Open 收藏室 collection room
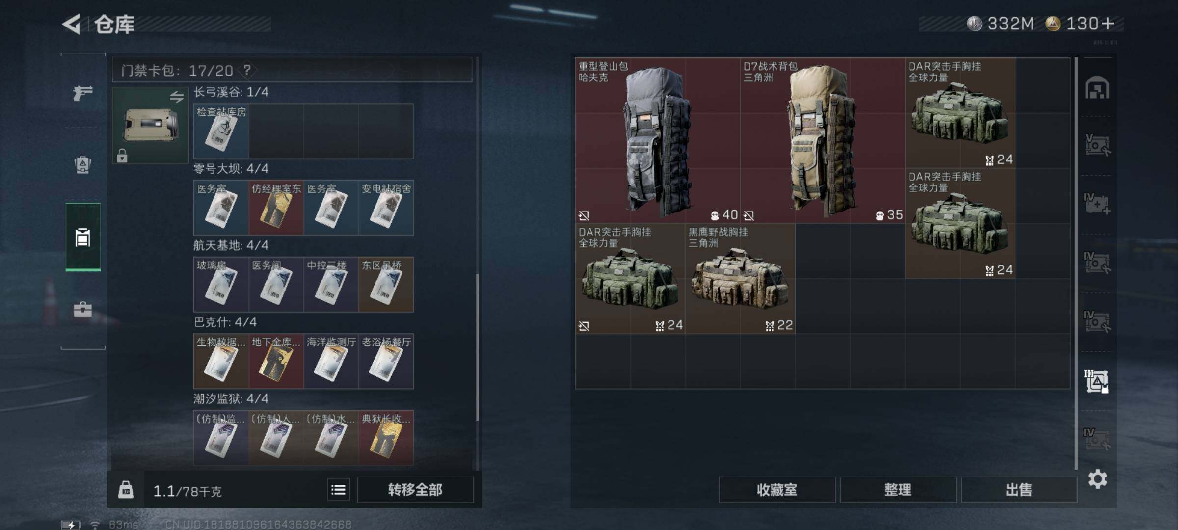This screenshot has height=530, width=1178. (777, 490)
